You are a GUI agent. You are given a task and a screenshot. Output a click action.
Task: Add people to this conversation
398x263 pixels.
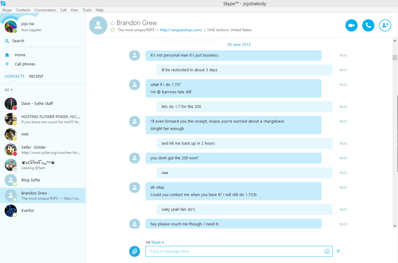pyautogui.click(x=385, y=25)
